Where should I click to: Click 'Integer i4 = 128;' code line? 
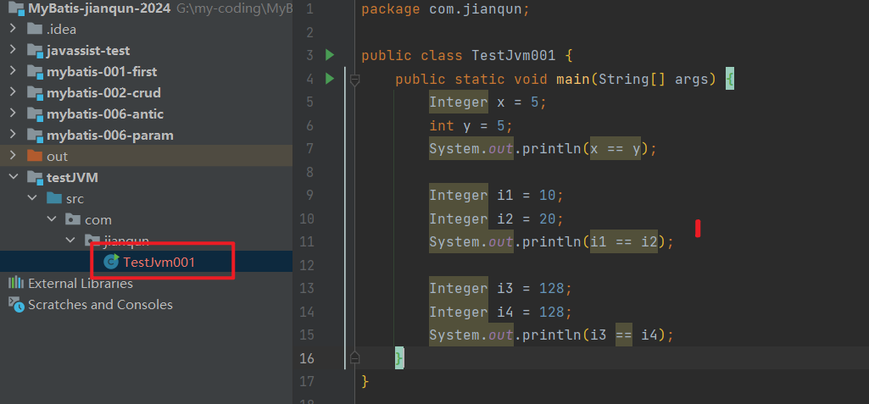coord(500,312)
